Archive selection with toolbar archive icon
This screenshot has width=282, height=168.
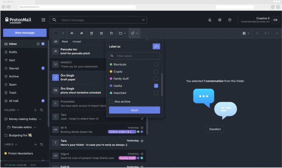tap(102, 33)
